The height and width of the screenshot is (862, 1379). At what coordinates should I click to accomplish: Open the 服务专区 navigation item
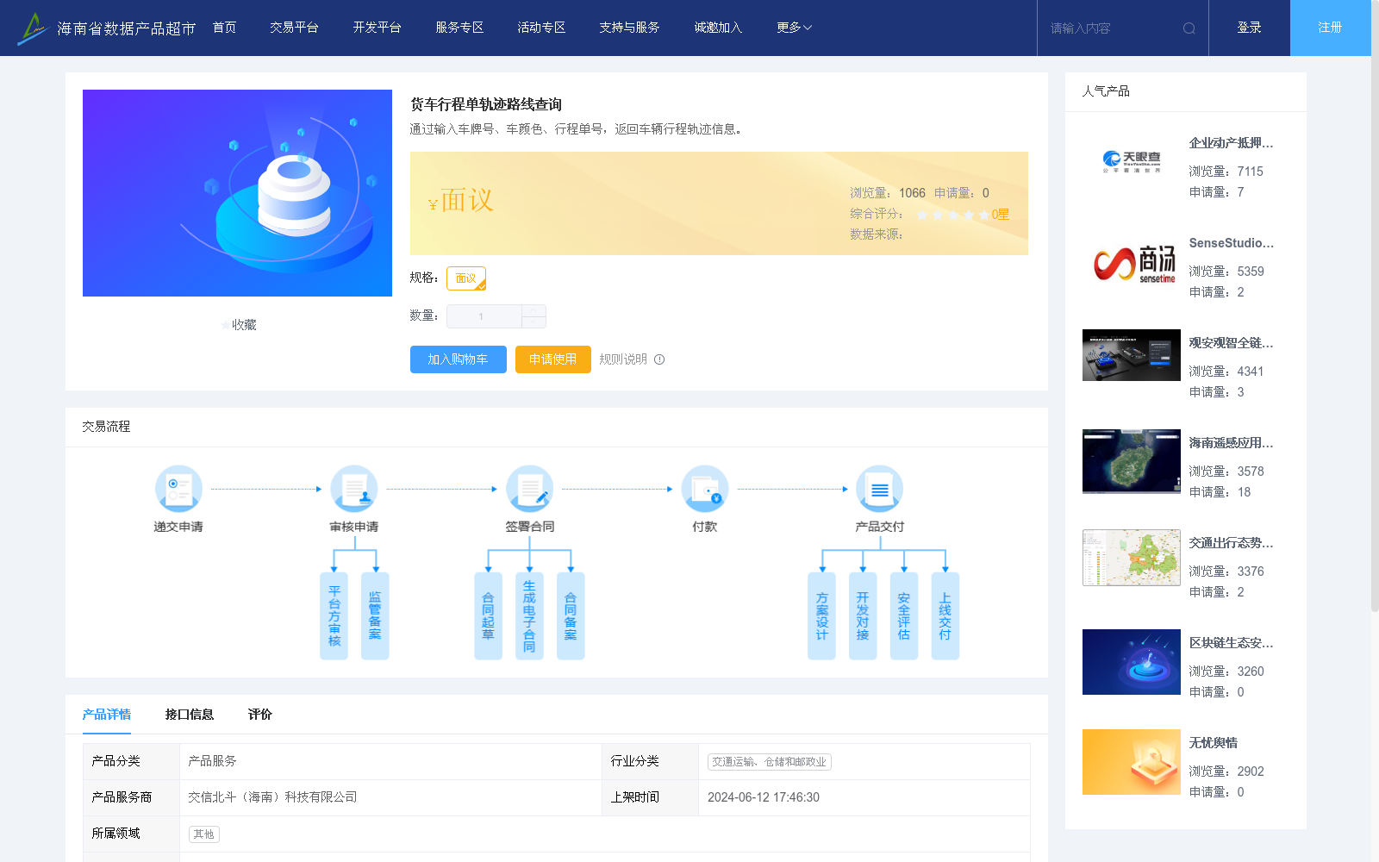[459, 28]
